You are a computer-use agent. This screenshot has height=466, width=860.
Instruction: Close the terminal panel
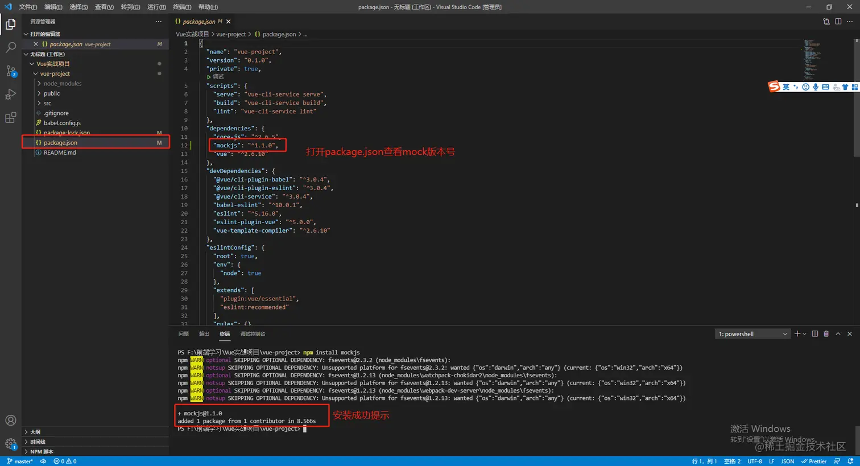(850, 334)
